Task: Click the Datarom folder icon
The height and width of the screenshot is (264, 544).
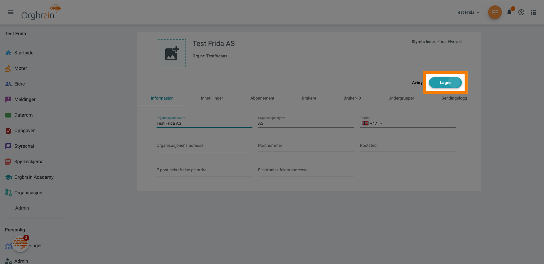Action: (8, 115)
